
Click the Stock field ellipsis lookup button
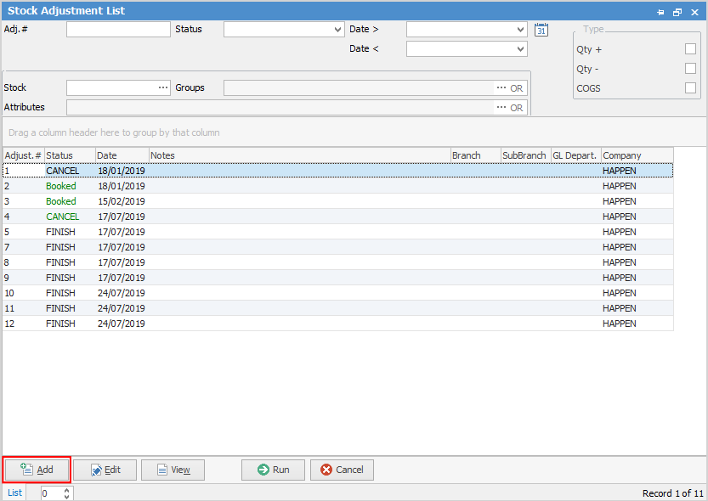163,87
